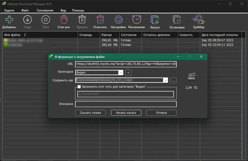Click the E:\Downloads\ path field
The image size is (248, 161).
click(126, 94)
